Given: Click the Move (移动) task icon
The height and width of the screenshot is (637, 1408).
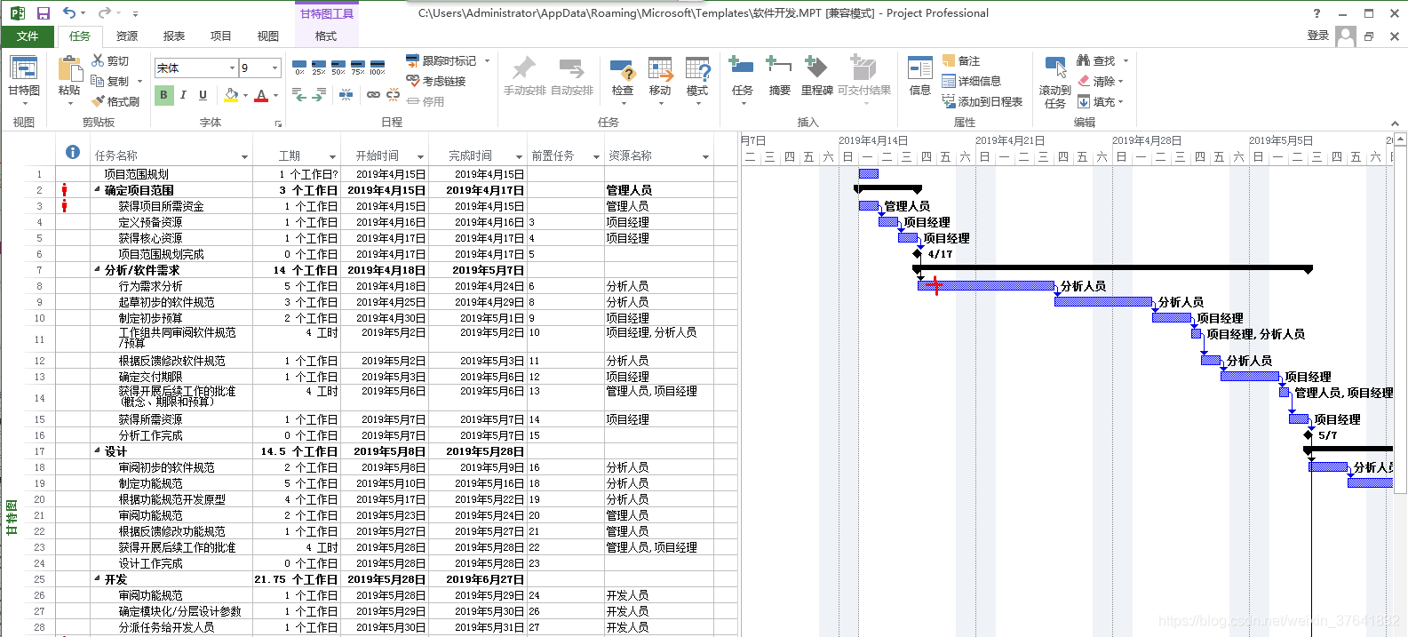Looking at the screenshot, I should click(x=660, y=69).
